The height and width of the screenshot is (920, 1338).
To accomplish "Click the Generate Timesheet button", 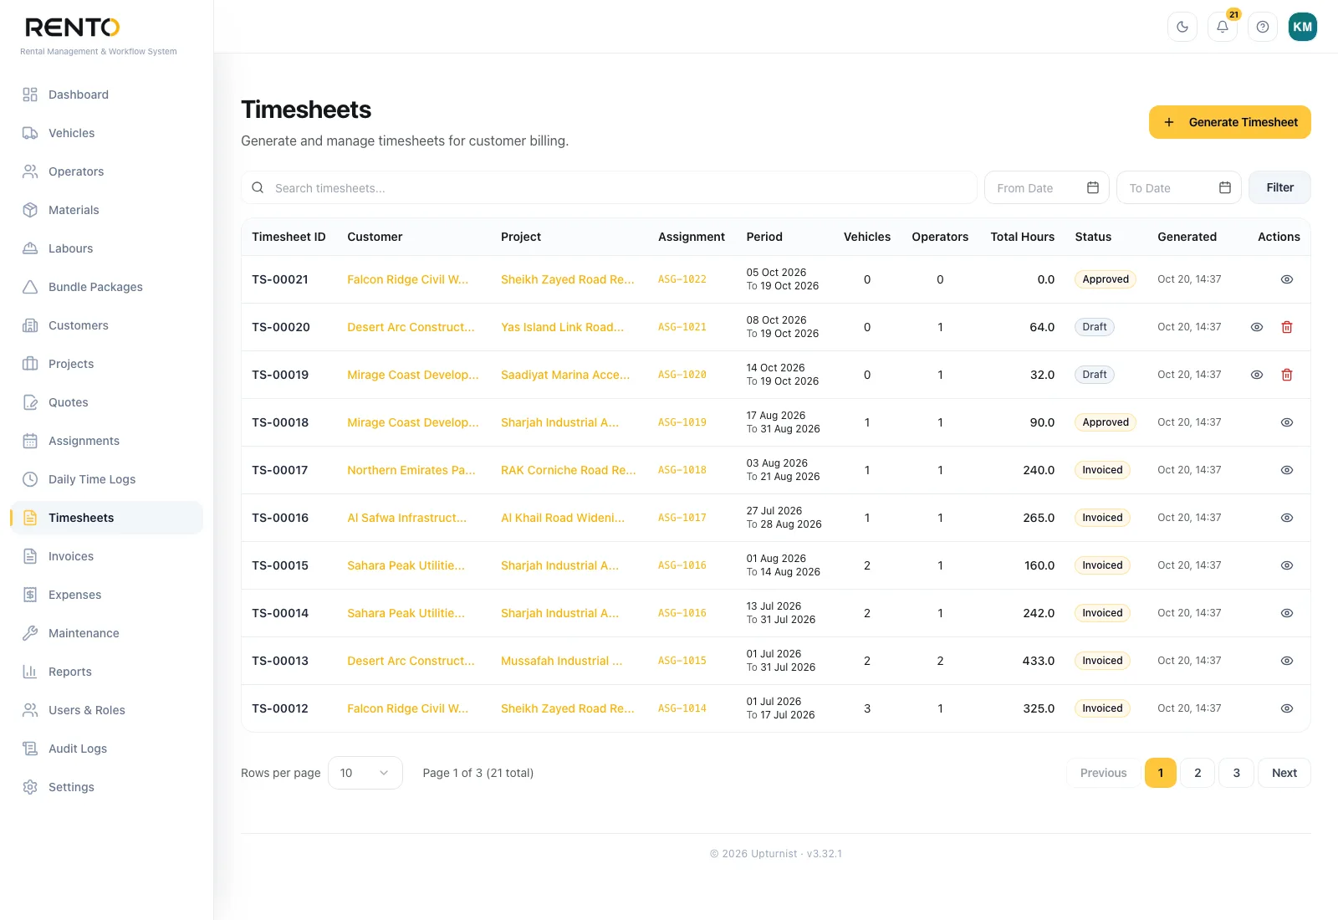I will coord(1230,122).
